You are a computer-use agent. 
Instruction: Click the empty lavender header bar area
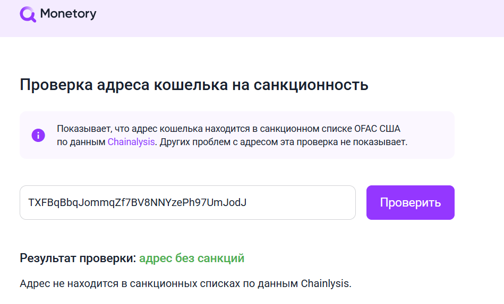[x=289, y=19]
